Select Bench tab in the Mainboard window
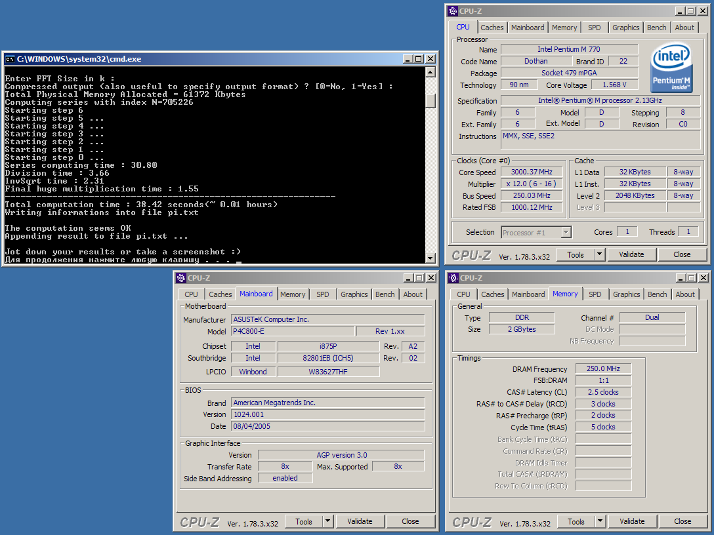This screenshot has height=535, width=714. coord(385,294)
